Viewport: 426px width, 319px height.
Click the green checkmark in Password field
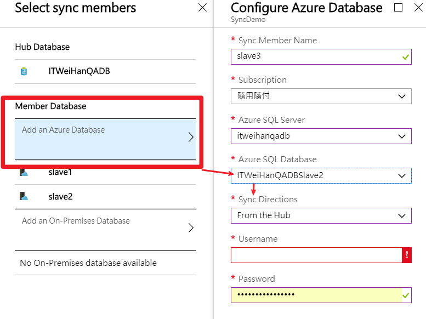coord(406,295)
